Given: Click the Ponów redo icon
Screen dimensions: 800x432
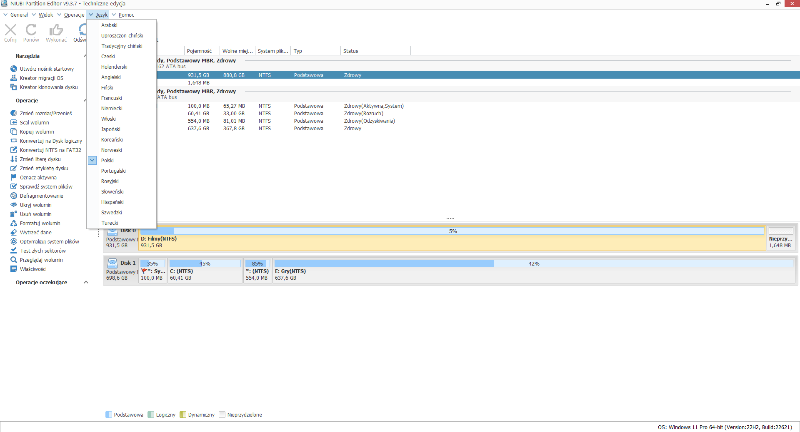Looking at the screenshot, I should tap(31, 30).
